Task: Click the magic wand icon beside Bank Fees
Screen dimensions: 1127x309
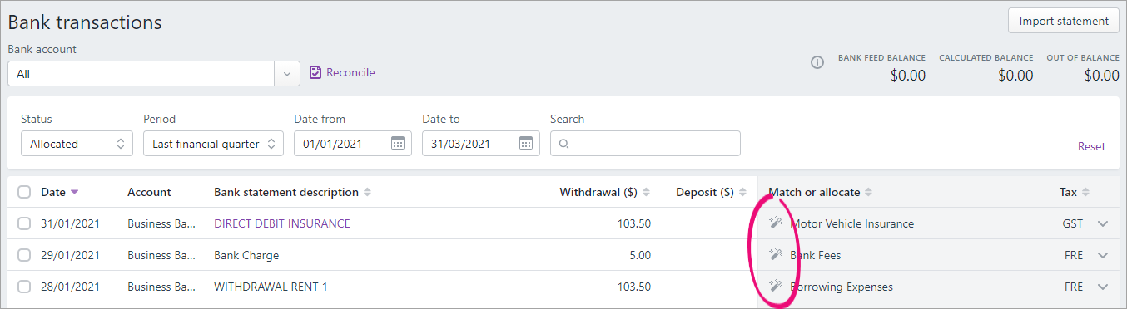Action: 775,254
